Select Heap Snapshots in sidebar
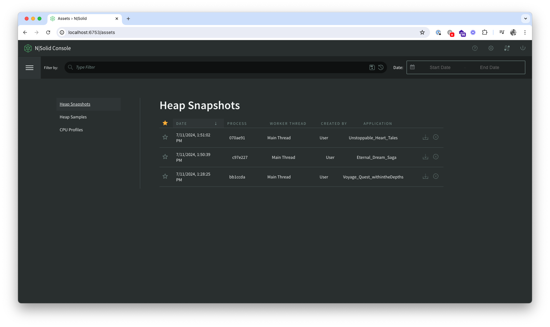This screenshot has width=550, height=327. (x=89, y=104)
